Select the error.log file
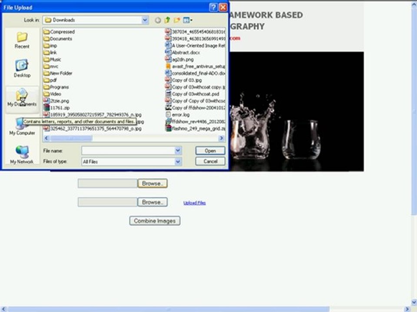The image size is (417, 312). [177, 114]
